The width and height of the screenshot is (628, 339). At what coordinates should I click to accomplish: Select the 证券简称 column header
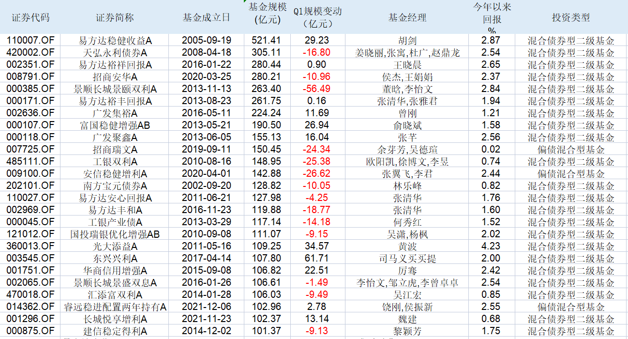(115, 17)
